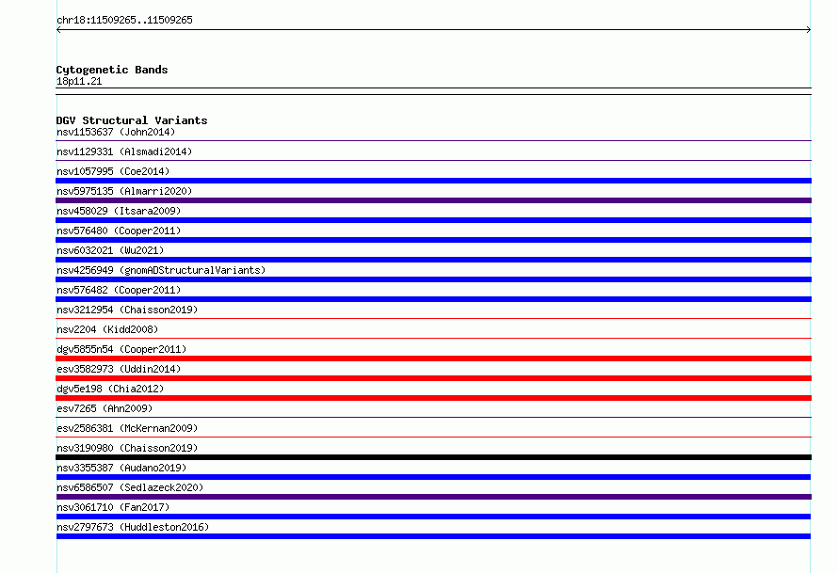This screenshot has height=573, width=838.
Task: Click the esv7265 (Ahn2009) label
Action: [105, 408]
